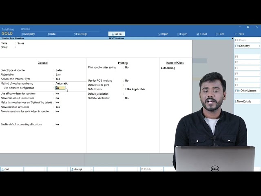Image resolution: width=261 pixels, height=196 pixels.
Task: Toggle 'Allow narration in voucher' Yes value
Action: [x=58, y=107]
